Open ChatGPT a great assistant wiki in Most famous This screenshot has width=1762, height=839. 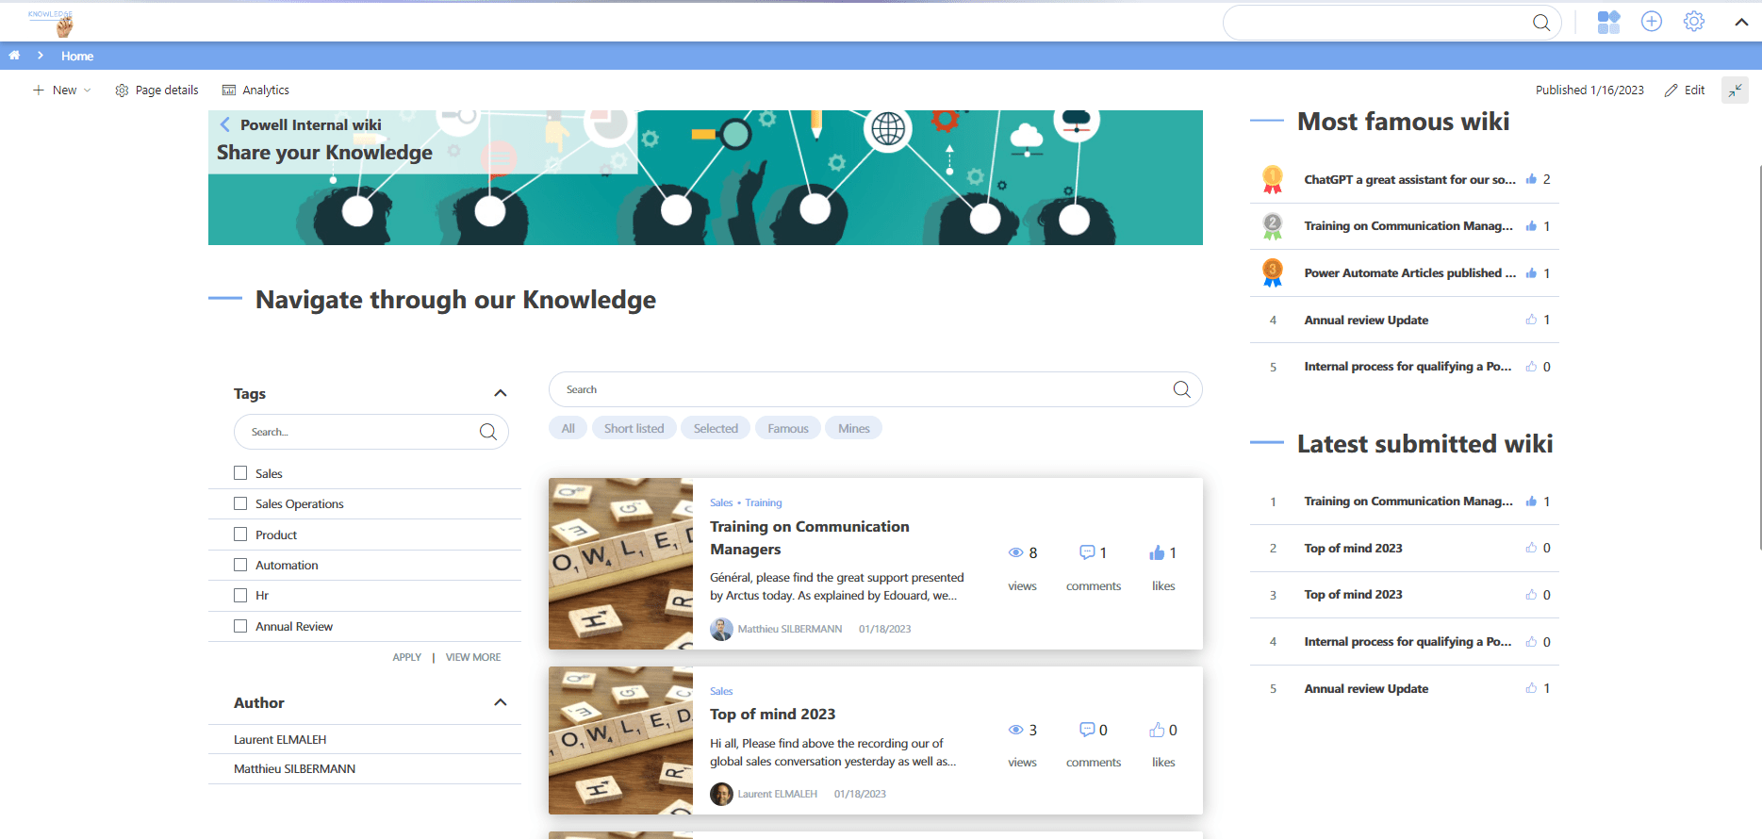[1409, 179]
